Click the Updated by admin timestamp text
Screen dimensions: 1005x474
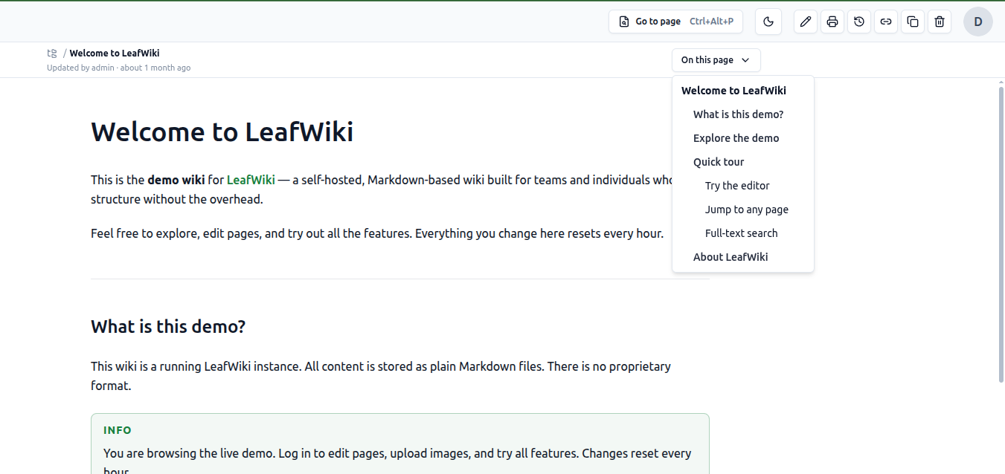(x=118, y=68)
